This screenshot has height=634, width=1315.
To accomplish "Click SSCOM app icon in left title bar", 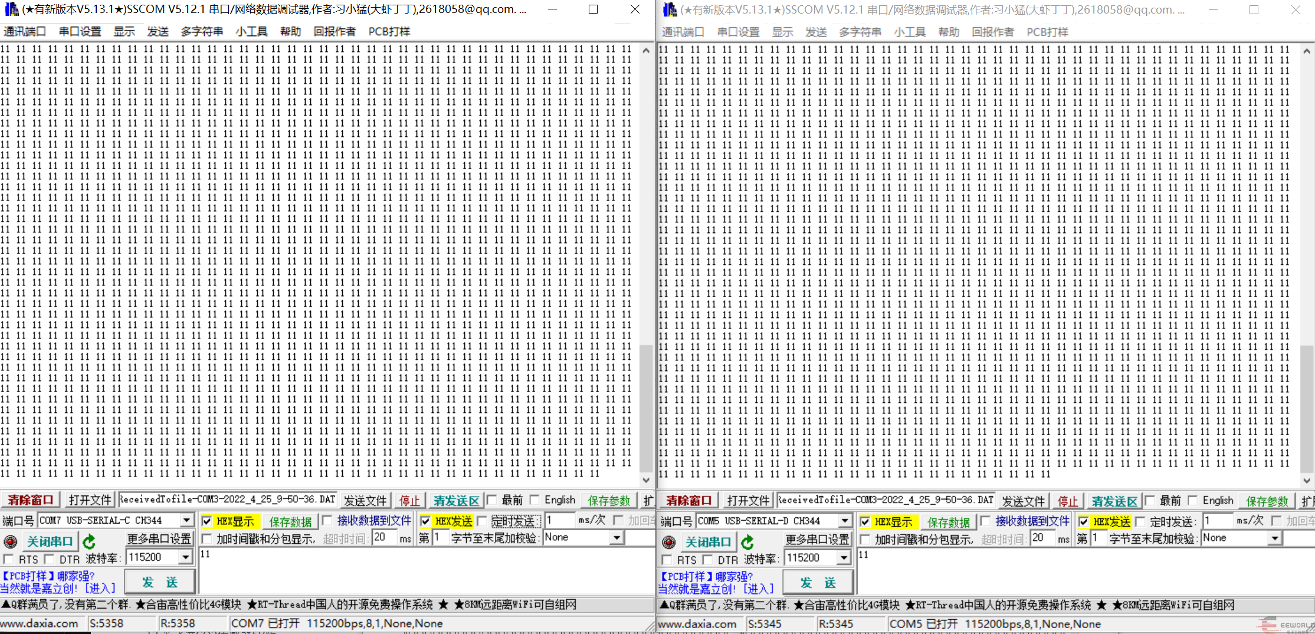I will click(11, 9).
